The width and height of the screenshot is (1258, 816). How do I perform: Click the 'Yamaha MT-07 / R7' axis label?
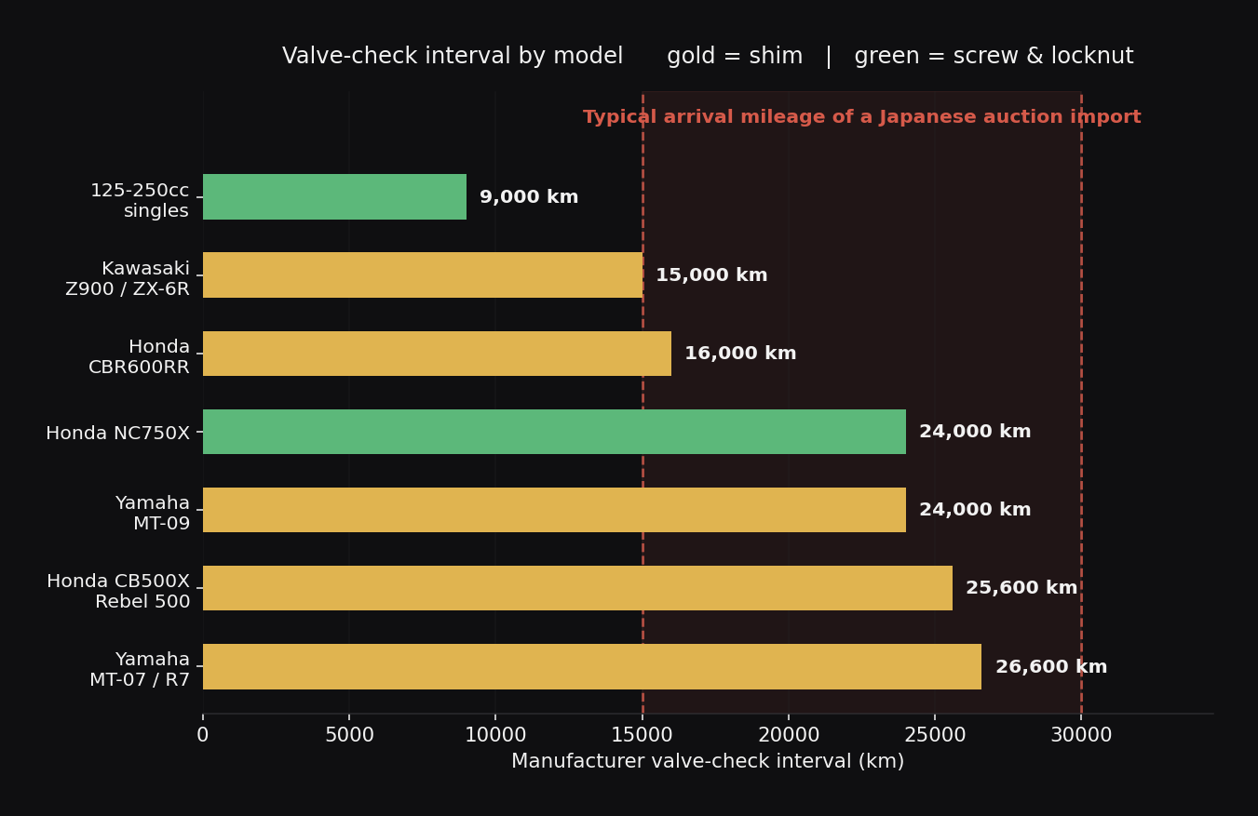(x=140, y=670)
